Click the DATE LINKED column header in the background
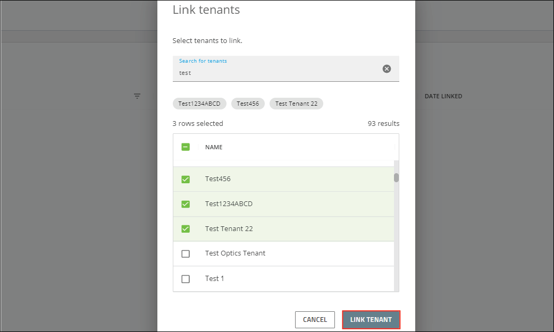Image resolution: width=554 pixels, height=332 pixels. pos(443,96)
